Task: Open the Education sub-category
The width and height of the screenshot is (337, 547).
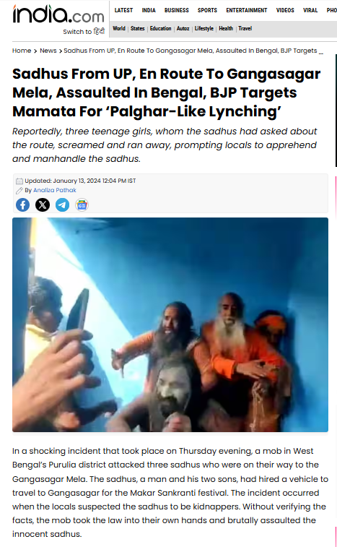Action: [x=161, y=28]
